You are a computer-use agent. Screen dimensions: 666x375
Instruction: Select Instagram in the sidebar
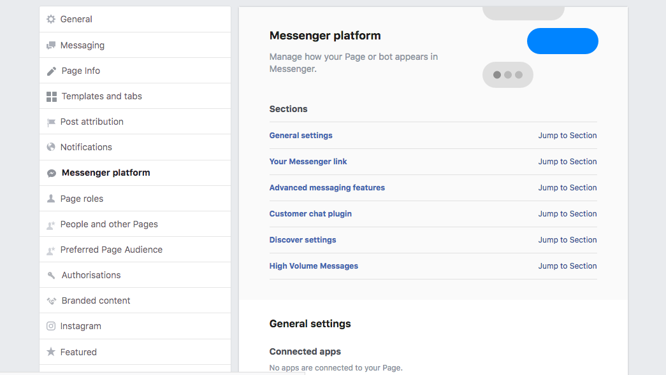(x=135, y=326)
